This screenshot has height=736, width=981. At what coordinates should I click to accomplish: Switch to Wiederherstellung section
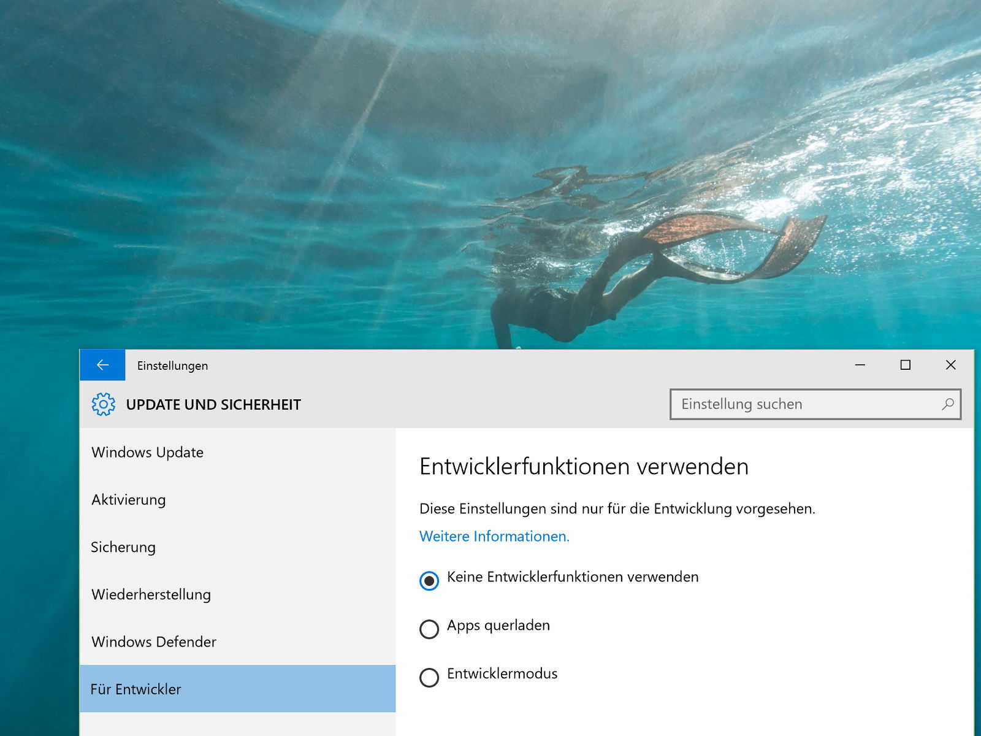[x=237, y=594]
